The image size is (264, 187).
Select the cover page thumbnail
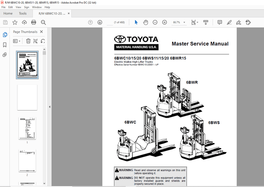point(27,65)
